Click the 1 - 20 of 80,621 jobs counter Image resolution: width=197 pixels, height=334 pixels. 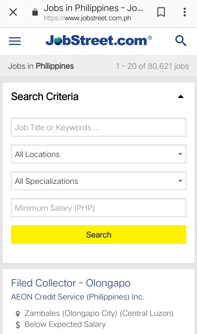click(153, 66)
